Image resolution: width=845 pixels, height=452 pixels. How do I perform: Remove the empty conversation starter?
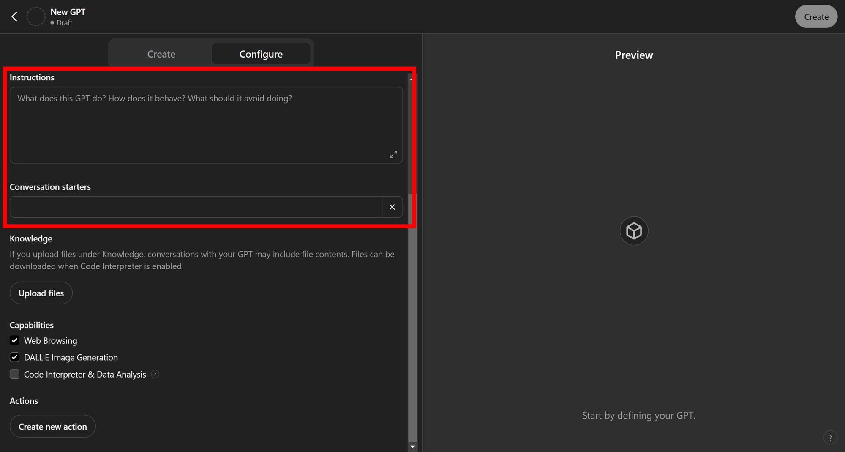pos(392,207)
